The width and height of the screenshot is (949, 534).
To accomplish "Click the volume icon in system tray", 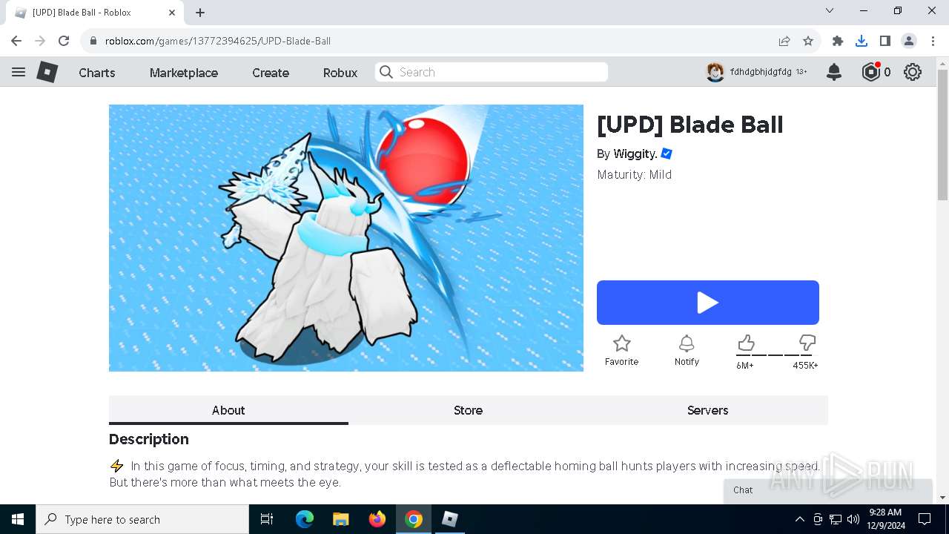I will 853,519.
